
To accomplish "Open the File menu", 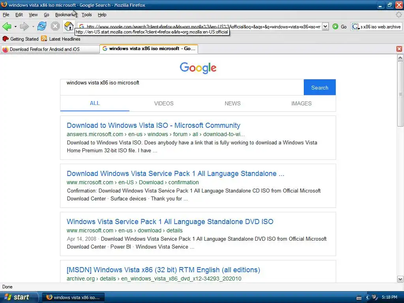I will coord(6,15).
